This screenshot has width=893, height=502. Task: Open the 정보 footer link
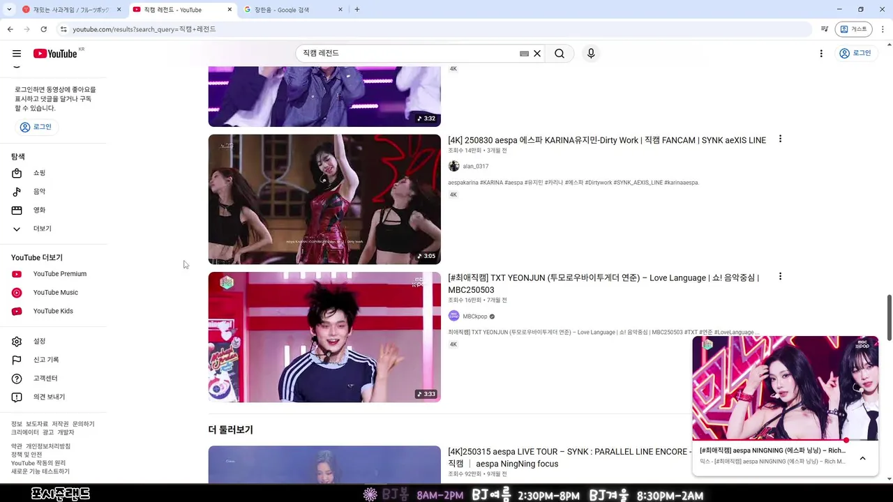point(17,424)
